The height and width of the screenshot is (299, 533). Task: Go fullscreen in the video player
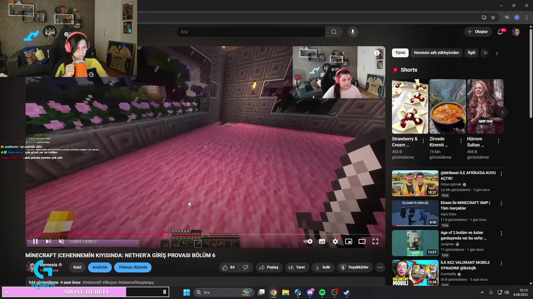(375, 241)
